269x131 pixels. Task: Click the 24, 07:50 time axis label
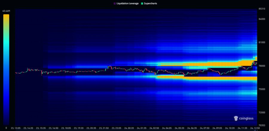click(x=204, y=128)
